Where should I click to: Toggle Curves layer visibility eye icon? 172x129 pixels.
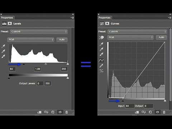coord(158,112)
